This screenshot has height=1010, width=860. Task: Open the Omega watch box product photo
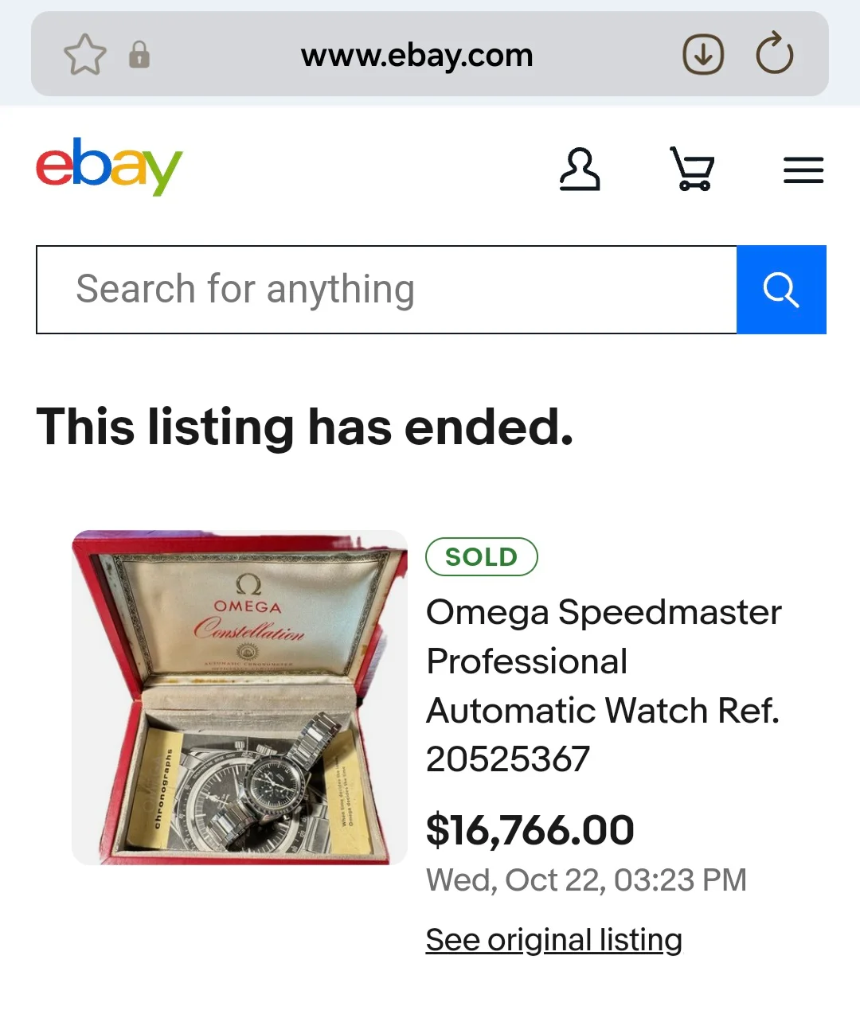(239, 697)
